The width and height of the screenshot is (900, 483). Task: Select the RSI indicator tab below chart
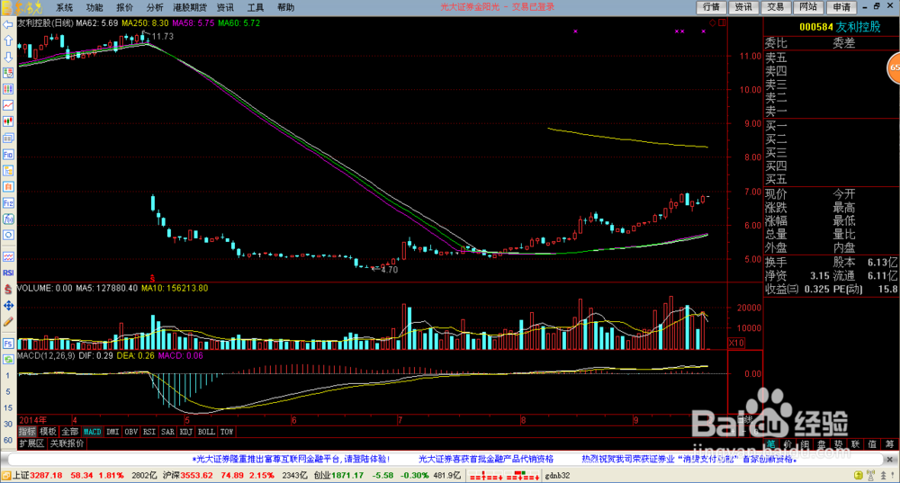pyautogui.click(x=149, y=432)
